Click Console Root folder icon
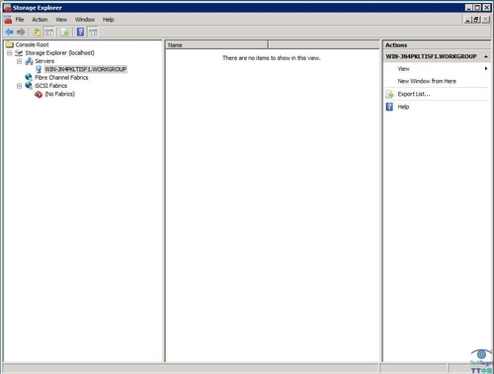Viewport: 494px width, 374px height. pos(10,44)
